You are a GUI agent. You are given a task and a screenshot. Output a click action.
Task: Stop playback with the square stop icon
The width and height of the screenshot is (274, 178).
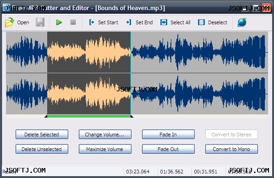pos(73,22)
